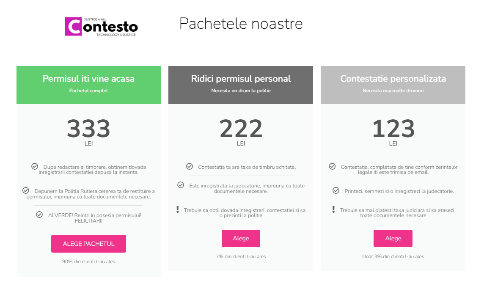The width and height of the screenshot is (495, 289).
Task: Select the 'Permisul iti vine acasa' header
Action: 88,78
